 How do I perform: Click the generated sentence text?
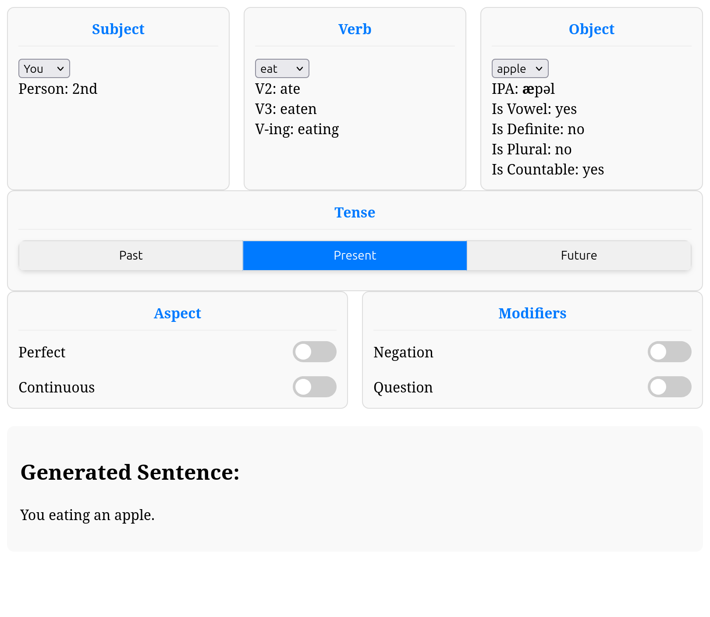tap(87, 515)
